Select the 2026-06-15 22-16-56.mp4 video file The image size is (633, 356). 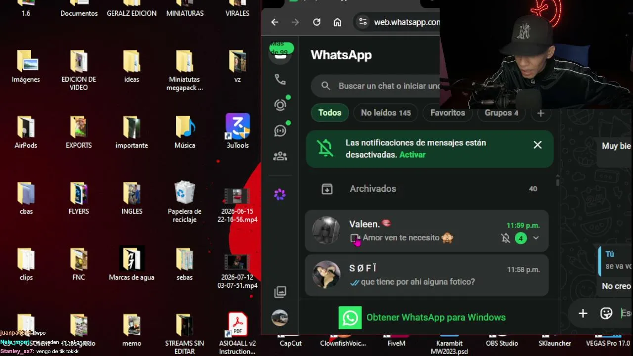pos(237,205)
